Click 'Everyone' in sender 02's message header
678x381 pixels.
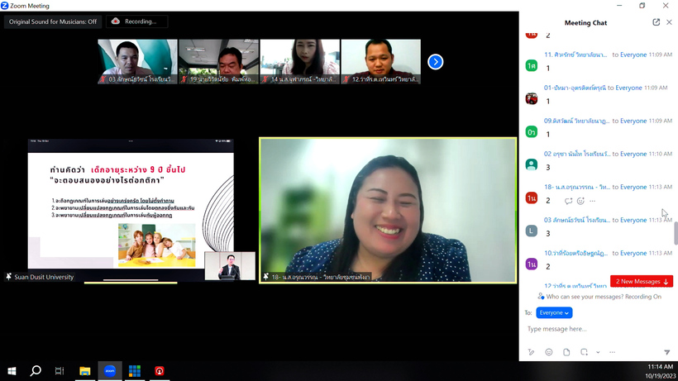click(x=633, y=154)
